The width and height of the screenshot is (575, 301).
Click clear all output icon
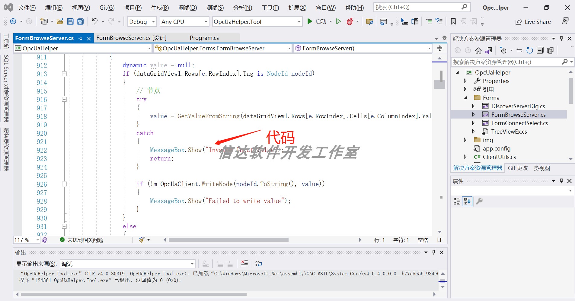(x=244, y=264)
